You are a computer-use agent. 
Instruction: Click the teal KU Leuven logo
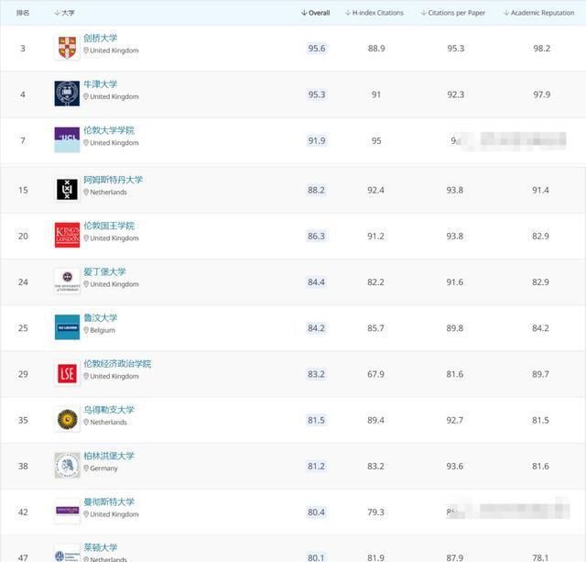67,327
